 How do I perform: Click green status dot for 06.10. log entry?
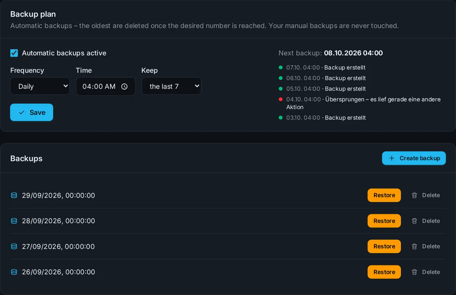280,78
